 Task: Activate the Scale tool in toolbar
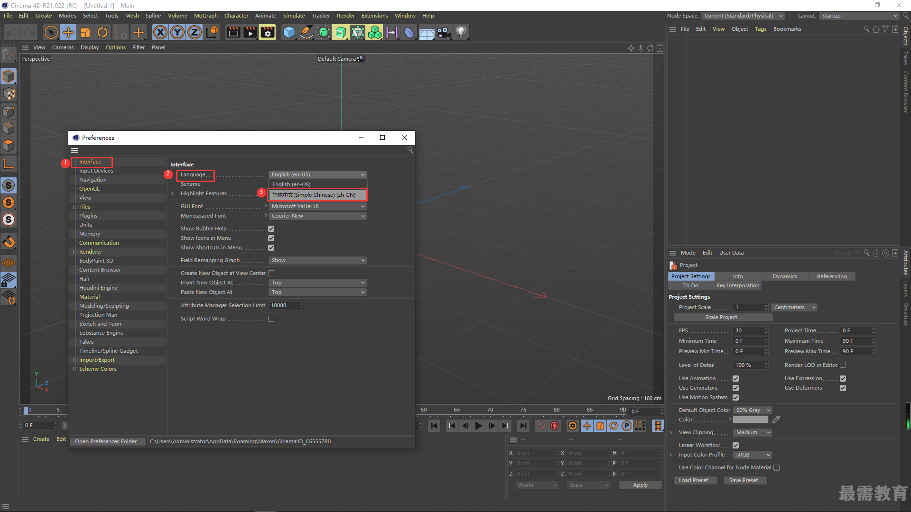tap(85, 32)
